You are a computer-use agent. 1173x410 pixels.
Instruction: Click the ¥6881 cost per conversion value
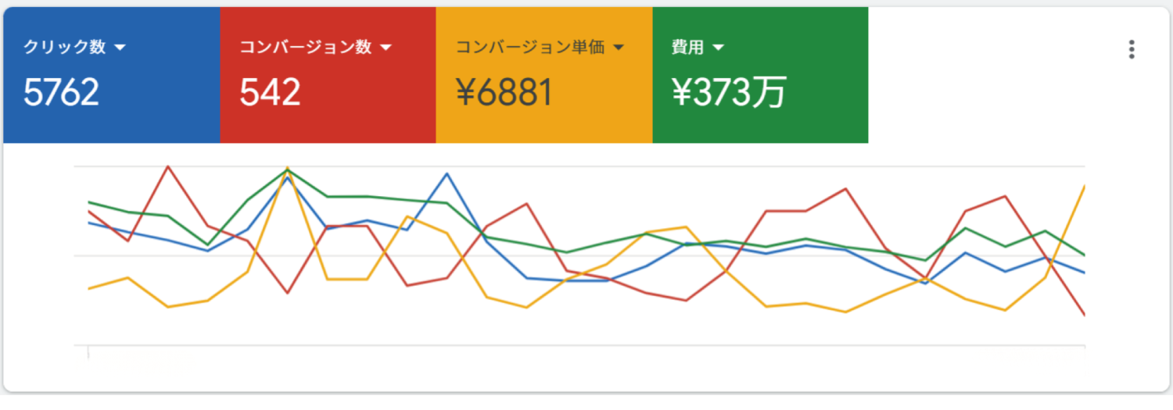(504, 93)
